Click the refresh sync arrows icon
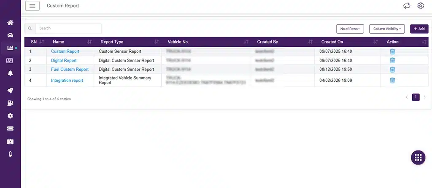 click(x=407, y=6)
